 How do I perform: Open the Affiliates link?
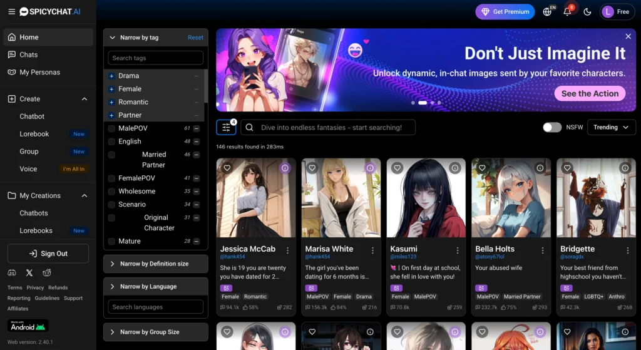coord(18,309)
